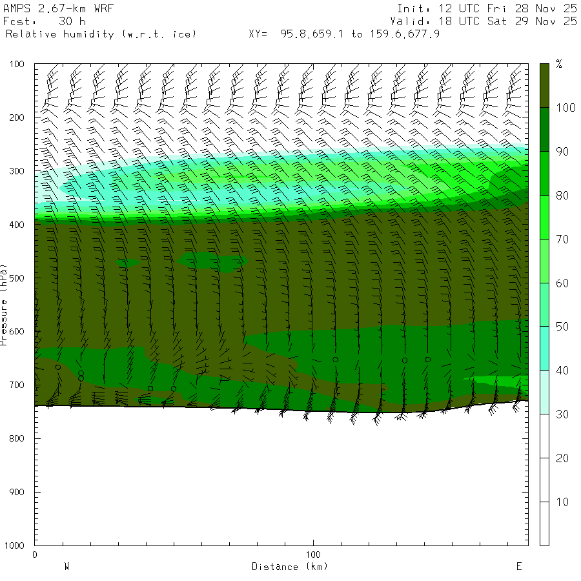Image resolution: width=581 pixels, height=581 pixels.
Task: Click the 600 hPa pressure axis label
Action: [x=17, y=332]
